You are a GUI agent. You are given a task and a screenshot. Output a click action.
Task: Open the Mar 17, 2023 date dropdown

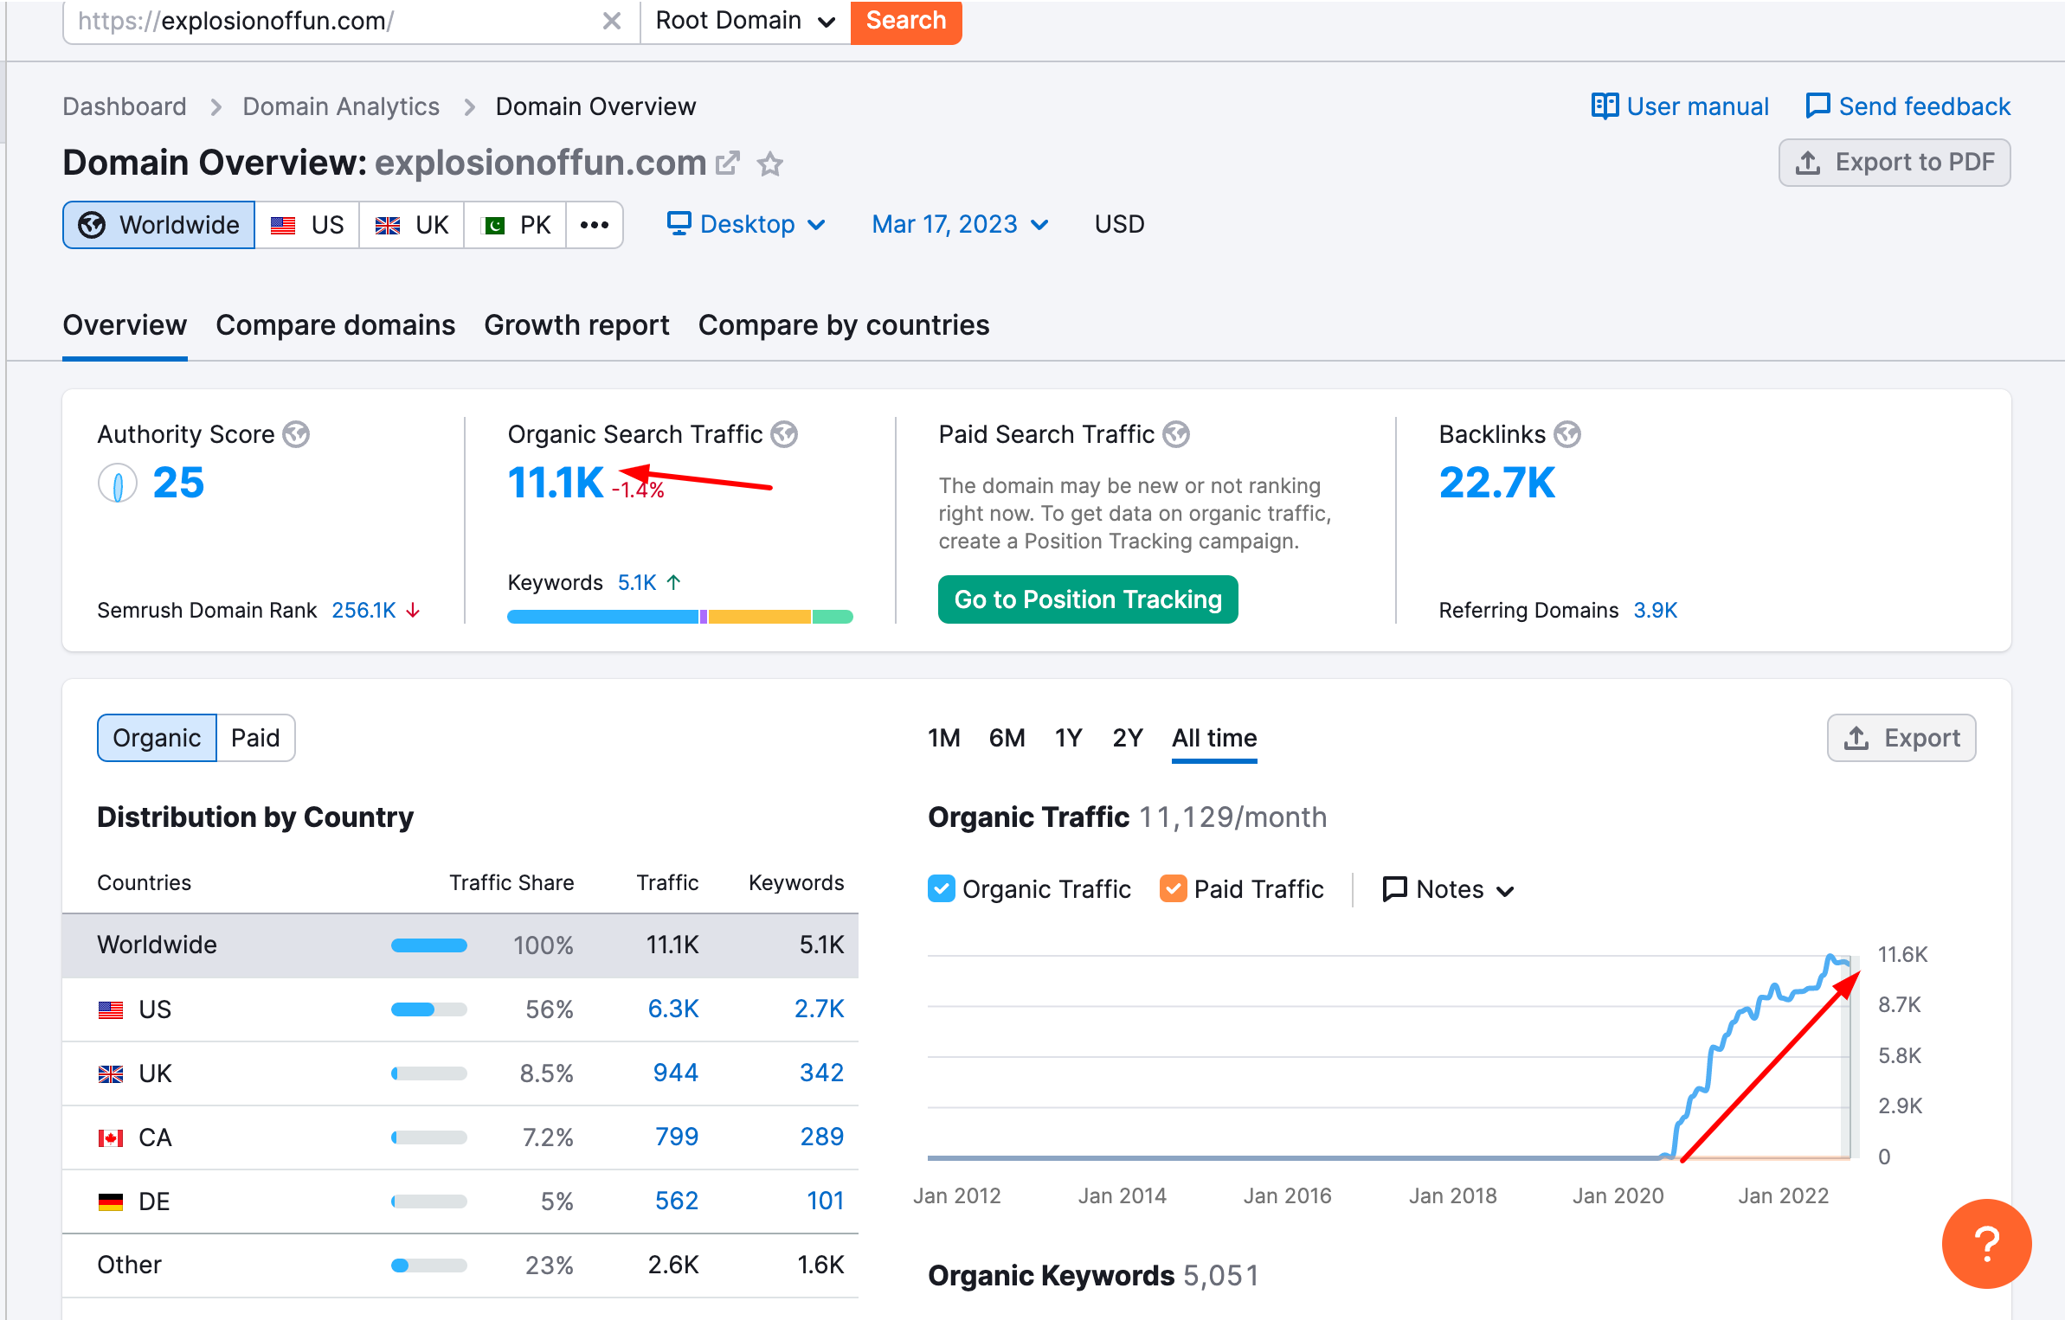coord(960,224)
